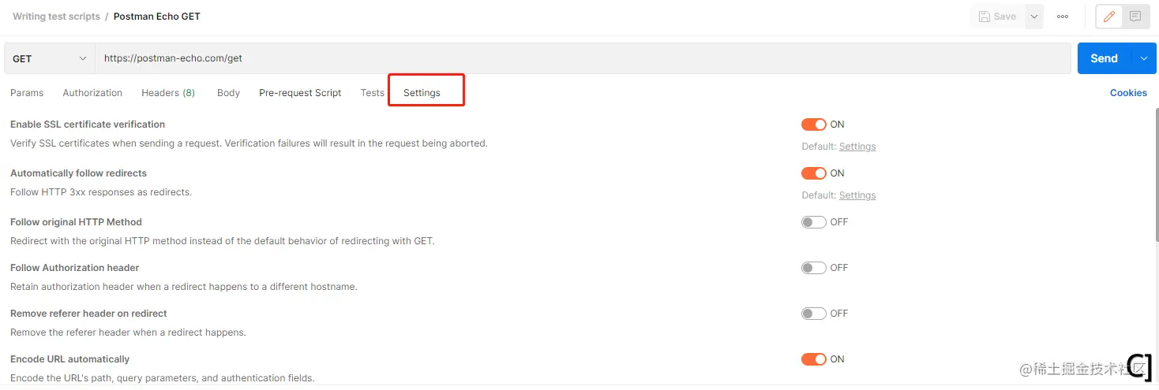Open the comments icon
Viewport: 1159px width, 390px height.
1135,17
